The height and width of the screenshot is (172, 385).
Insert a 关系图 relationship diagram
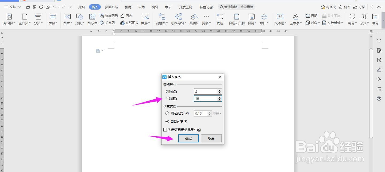(107, 23)
